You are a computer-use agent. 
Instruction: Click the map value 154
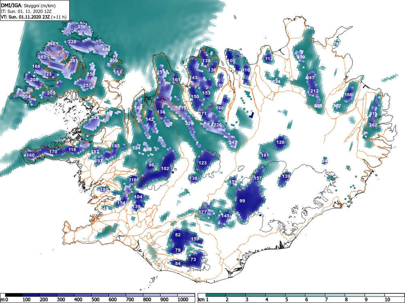click(x=121, y=202)
